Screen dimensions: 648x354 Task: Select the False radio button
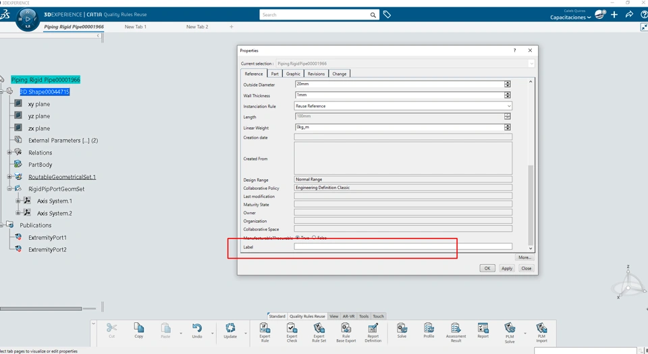pos(314,238)
